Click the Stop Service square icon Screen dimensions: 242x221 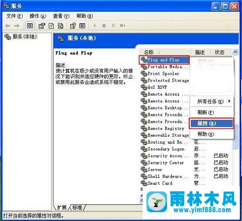[104, 26]
